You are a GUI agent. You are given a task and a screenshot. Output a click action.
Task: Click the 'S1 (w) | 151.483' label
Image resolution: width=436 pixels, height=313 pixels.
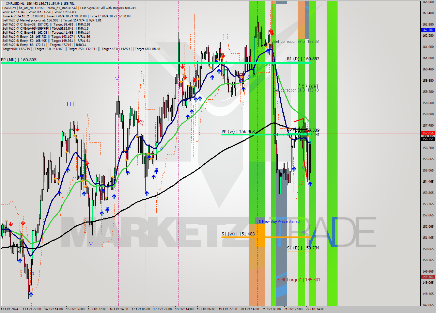click(238, 234)
